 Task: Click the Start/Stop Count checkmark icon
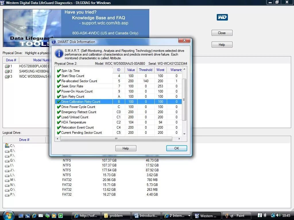[x=59, y=76]
